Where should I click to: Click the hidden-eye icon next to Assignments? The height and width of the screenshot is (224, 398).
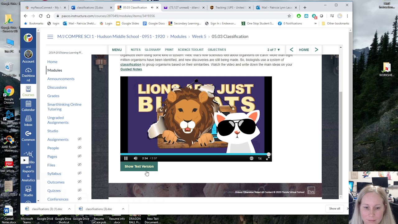pyautogui.click(x=79, y=139)
